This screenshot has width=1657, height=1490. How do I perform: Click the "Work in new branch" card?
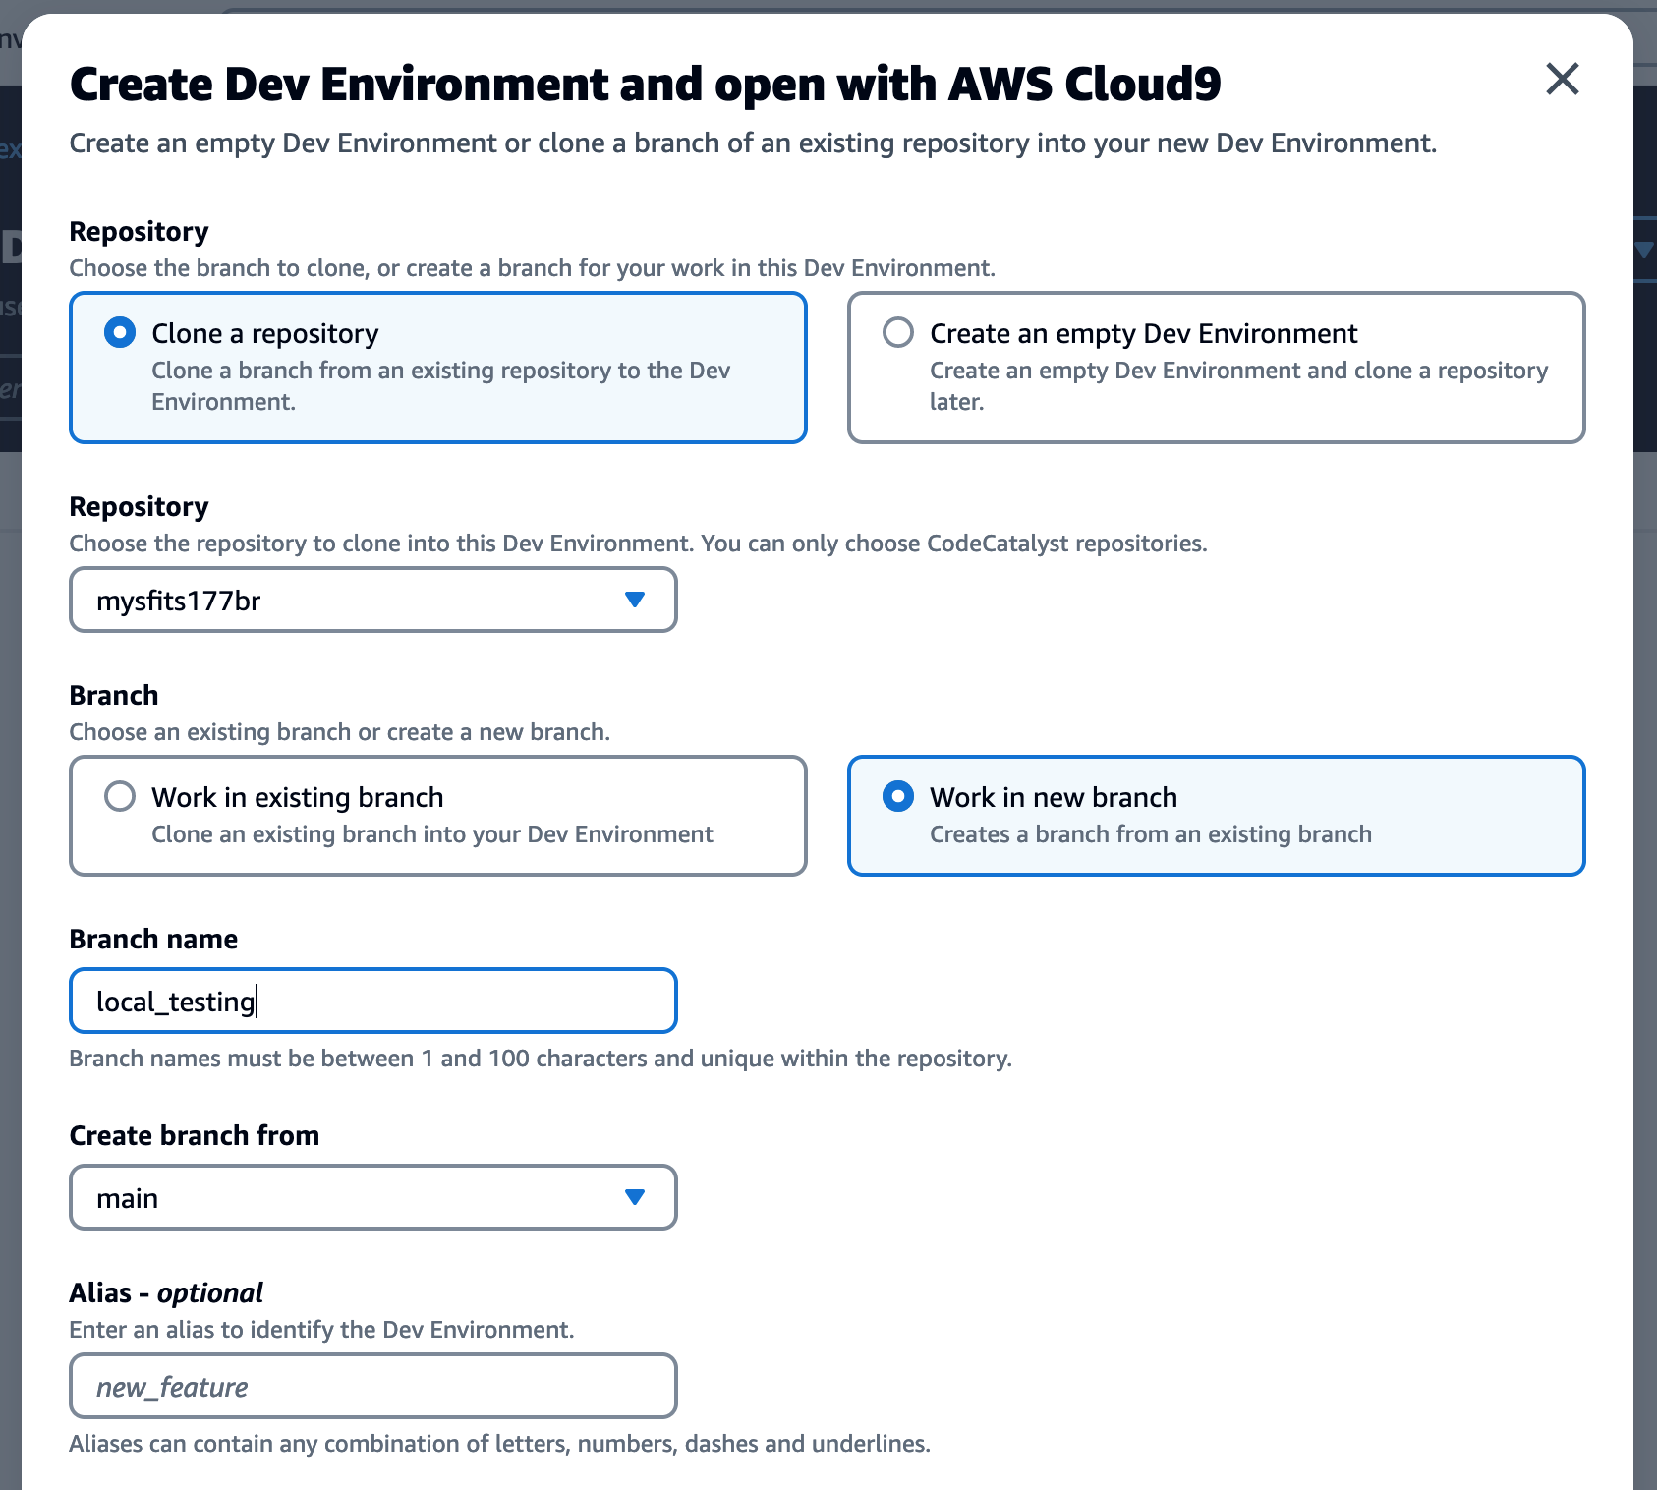(x=1217, y=816)
